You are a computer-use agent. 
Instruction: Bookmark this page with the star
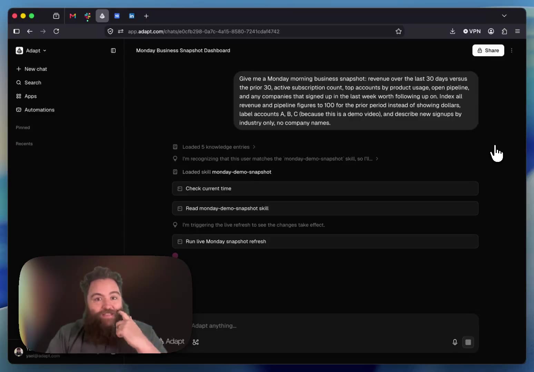(x=398, y=31)
